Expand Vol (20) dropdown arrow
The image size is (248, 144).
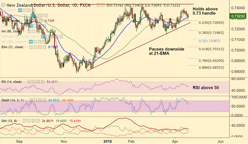point(15,10)
